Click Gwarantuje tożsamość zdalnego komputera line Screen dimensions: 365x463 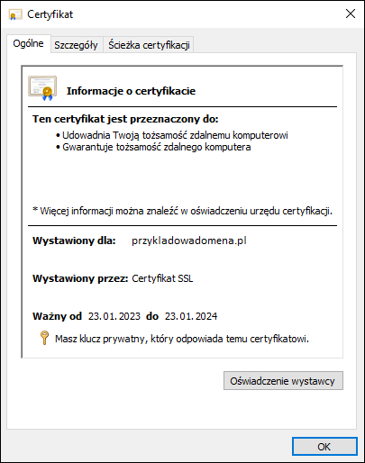pyautogui.click(x=153, y=147)
